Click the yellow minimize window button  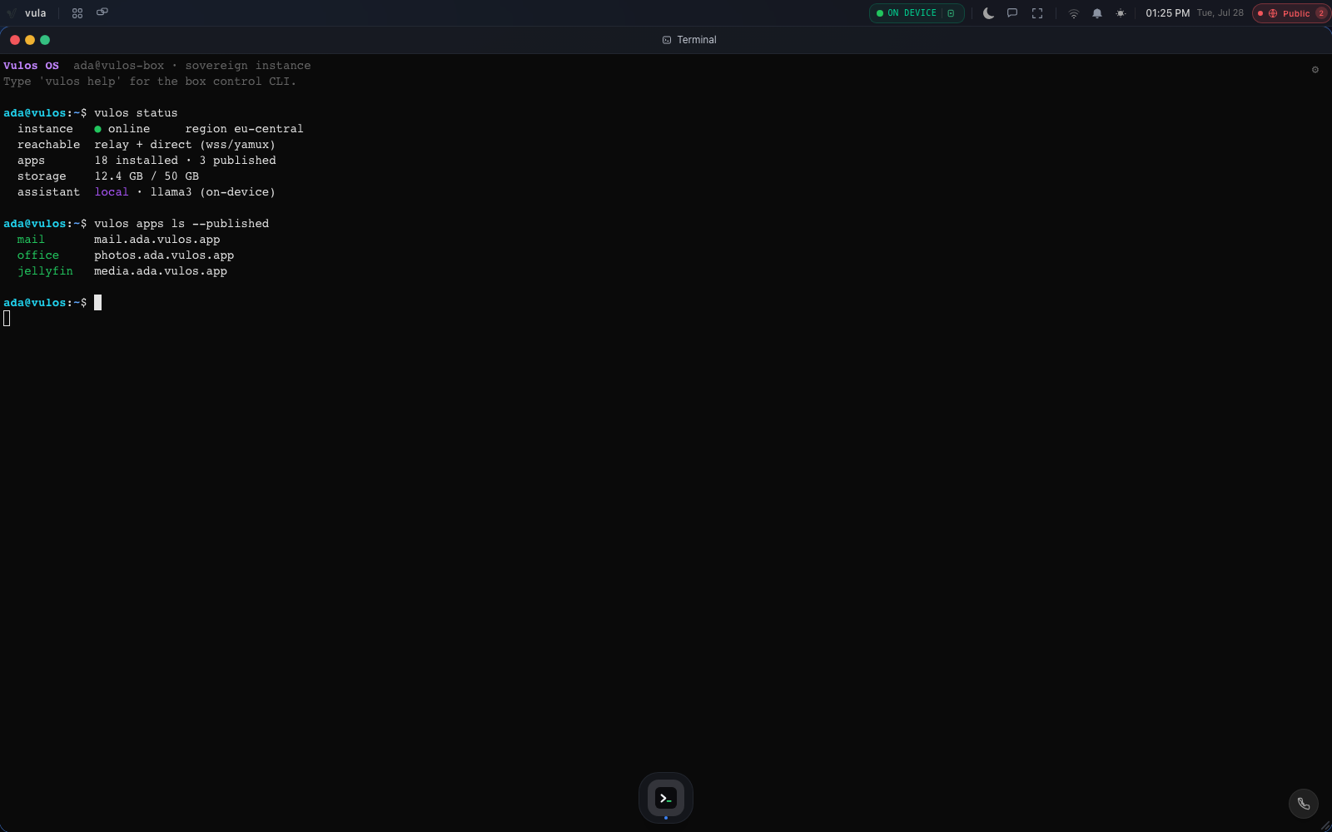point(30,40)
